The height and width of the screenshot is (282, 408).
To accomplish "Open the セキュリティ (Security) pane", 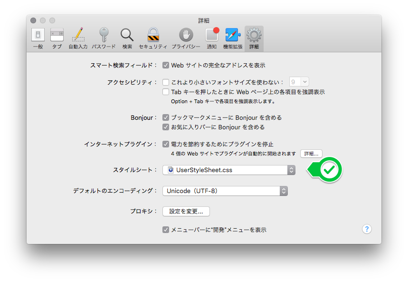I will [x=153, y=39].
